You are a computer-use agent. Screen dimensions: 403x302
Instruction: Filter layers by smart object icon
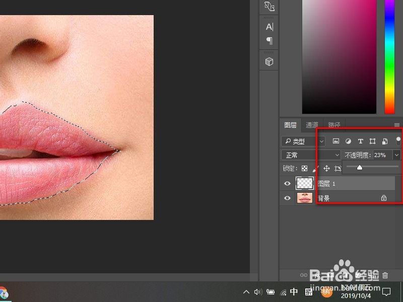385,141
